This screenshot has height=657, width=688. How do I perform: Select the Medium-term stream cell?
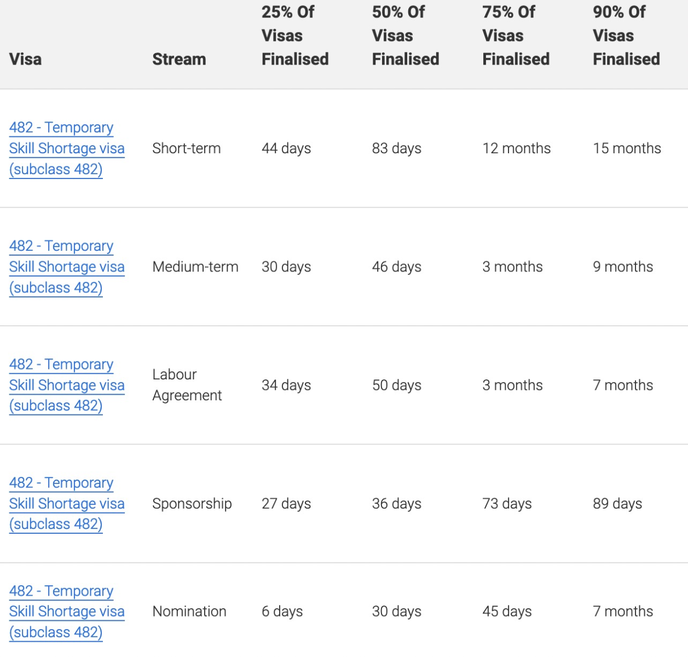195,267
